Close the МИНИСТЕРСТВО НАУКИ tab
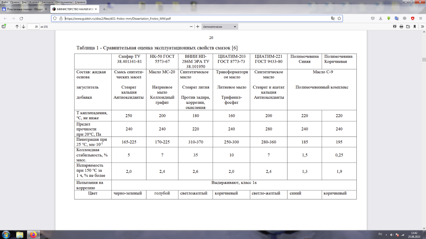 click(96, 9)
